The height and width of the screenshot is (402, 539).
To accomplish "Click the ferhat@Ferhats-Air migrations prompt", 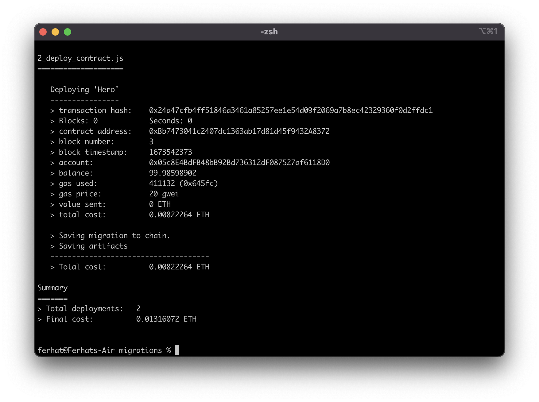I will pos(104,350).
